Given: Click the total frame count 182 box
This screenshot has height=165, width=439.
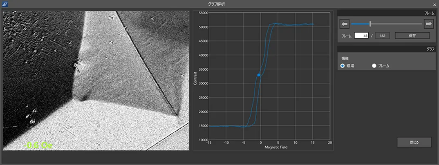Looking at the screenshot, I should point(382,36).
